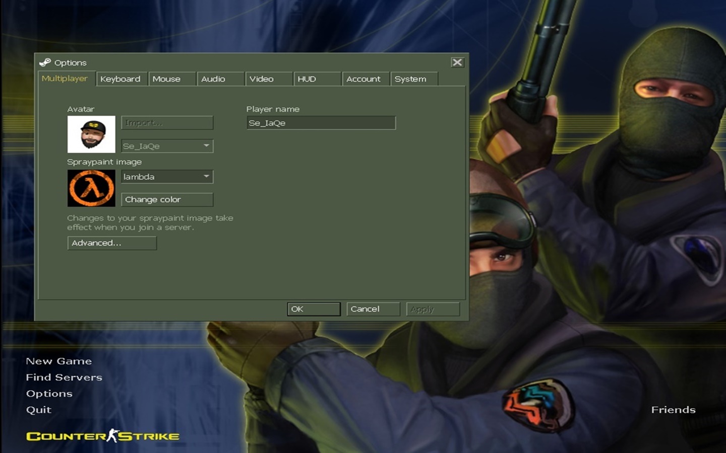The height and width of the screenshot is (453, 726).
Task: Click the Change color button
Action: (x=167, y=200)
